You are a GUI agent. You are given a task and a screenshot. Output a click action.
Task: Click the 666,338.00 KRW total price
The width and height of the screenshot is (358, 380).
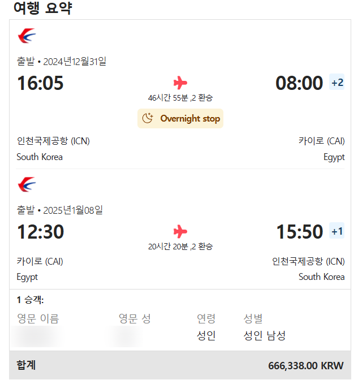[x=305, y=365]
